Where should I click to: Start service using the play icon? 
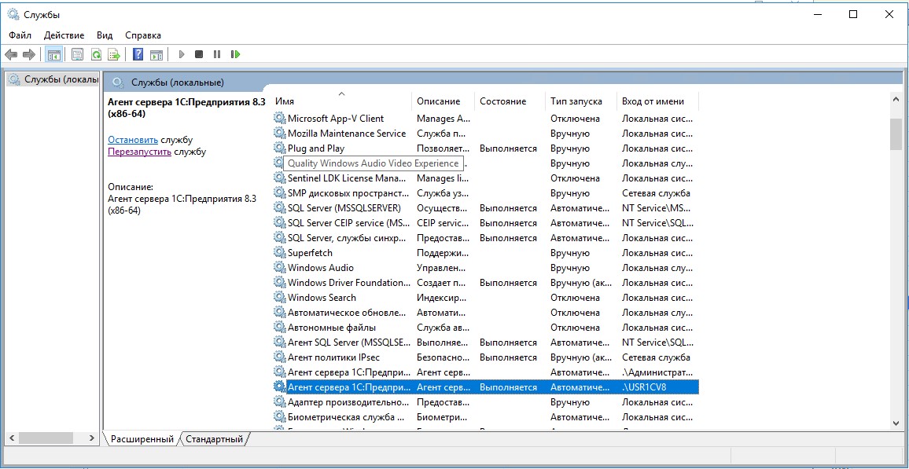point(182,54)
